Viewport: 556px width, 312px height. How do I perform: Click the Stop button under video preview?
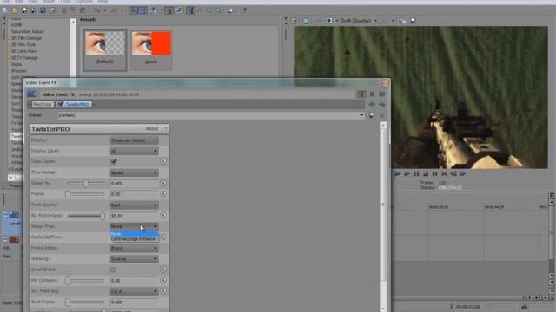coord(426,173)
